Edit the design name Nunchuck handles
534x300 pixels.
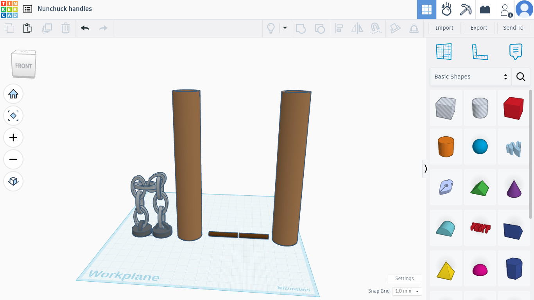point(65,9)
